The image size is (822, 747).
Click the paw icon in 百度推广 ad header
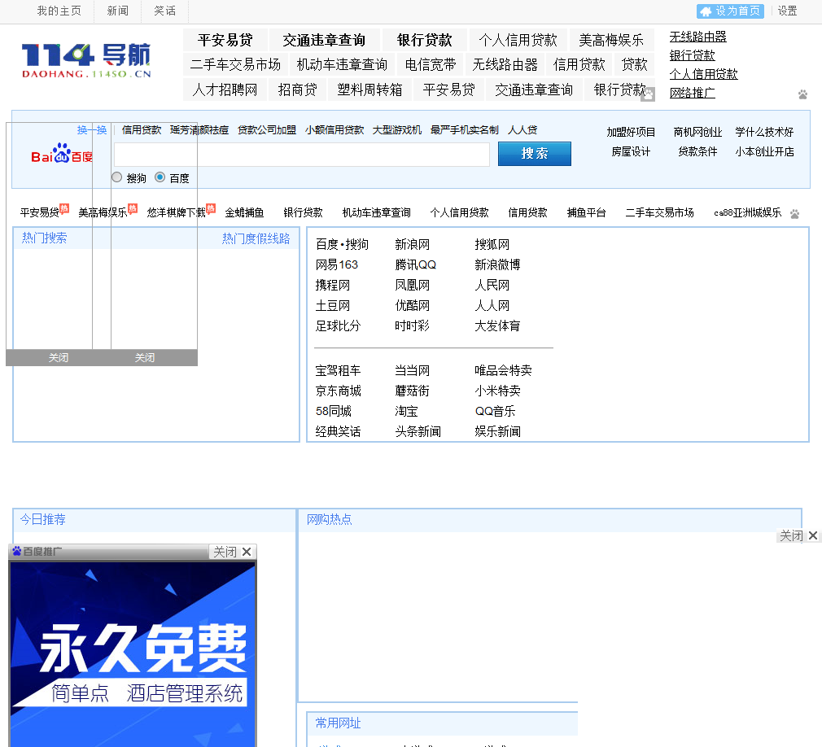coord(17,551)
